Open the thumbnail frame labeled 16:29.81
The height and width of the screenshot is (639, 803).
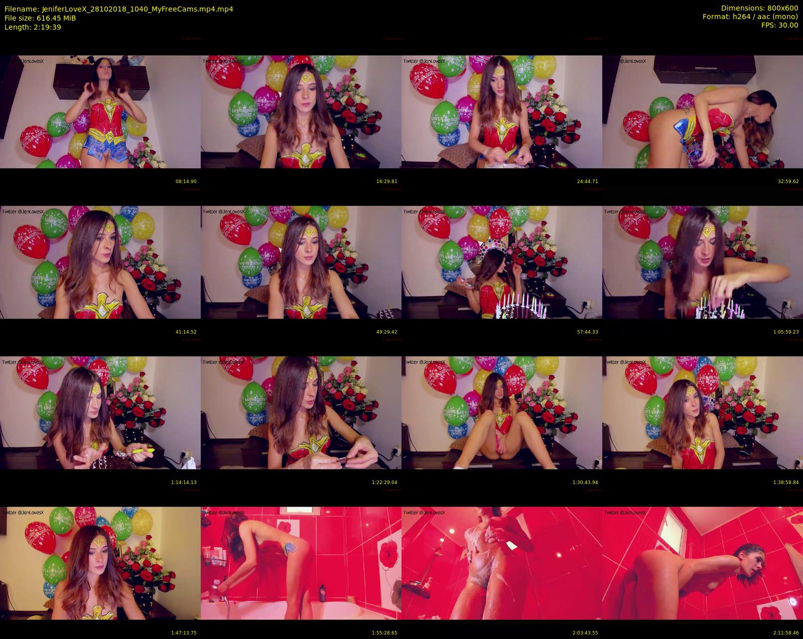(x=301, y=112)
